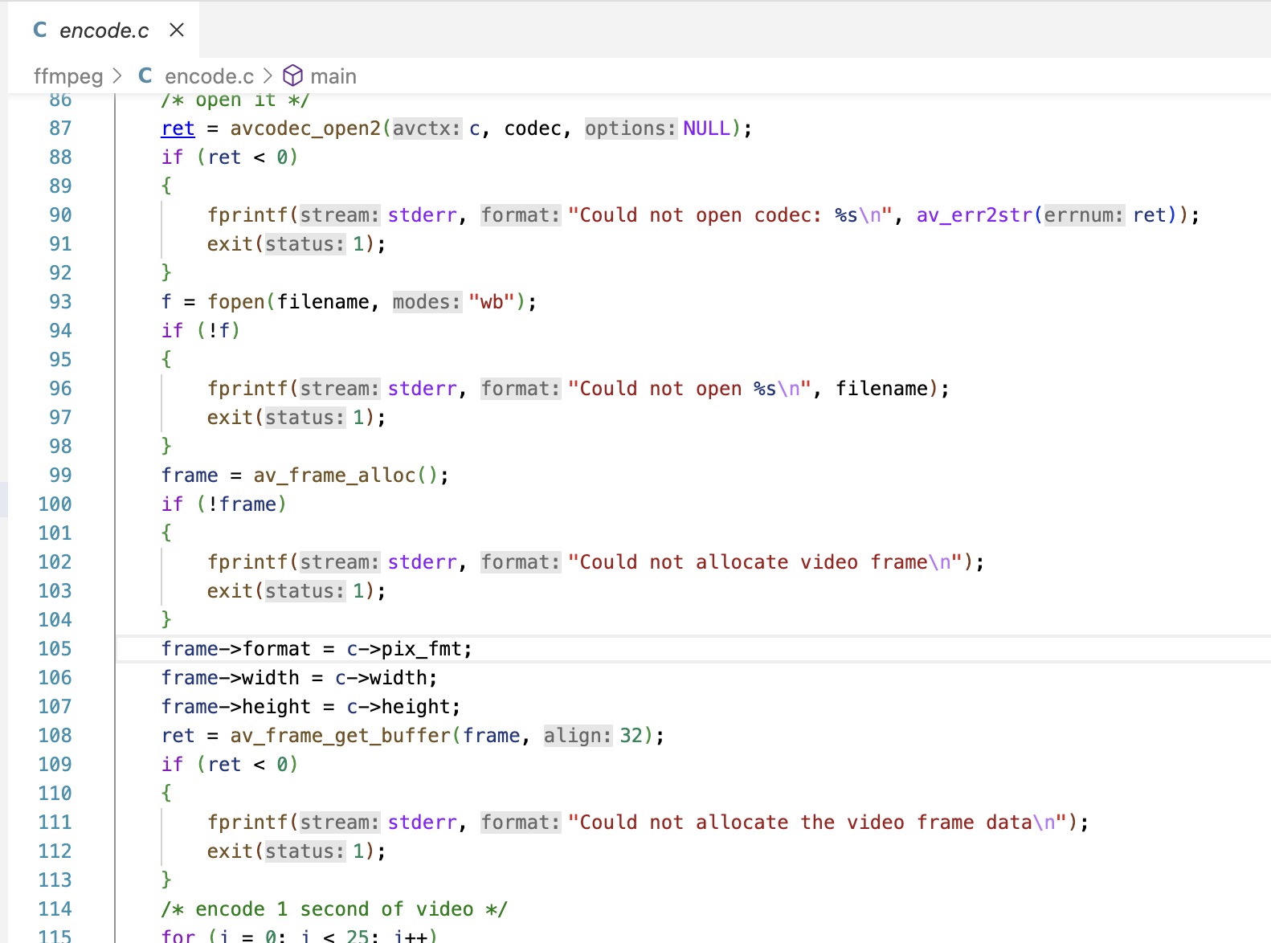Click line number 100 in the gutter

[x=55, y=504]
